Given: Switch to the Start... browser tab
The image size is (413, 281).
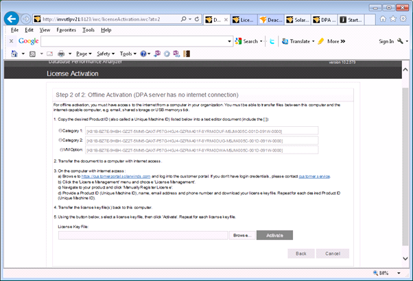Looking at the screenshot, I should [351, 20].
